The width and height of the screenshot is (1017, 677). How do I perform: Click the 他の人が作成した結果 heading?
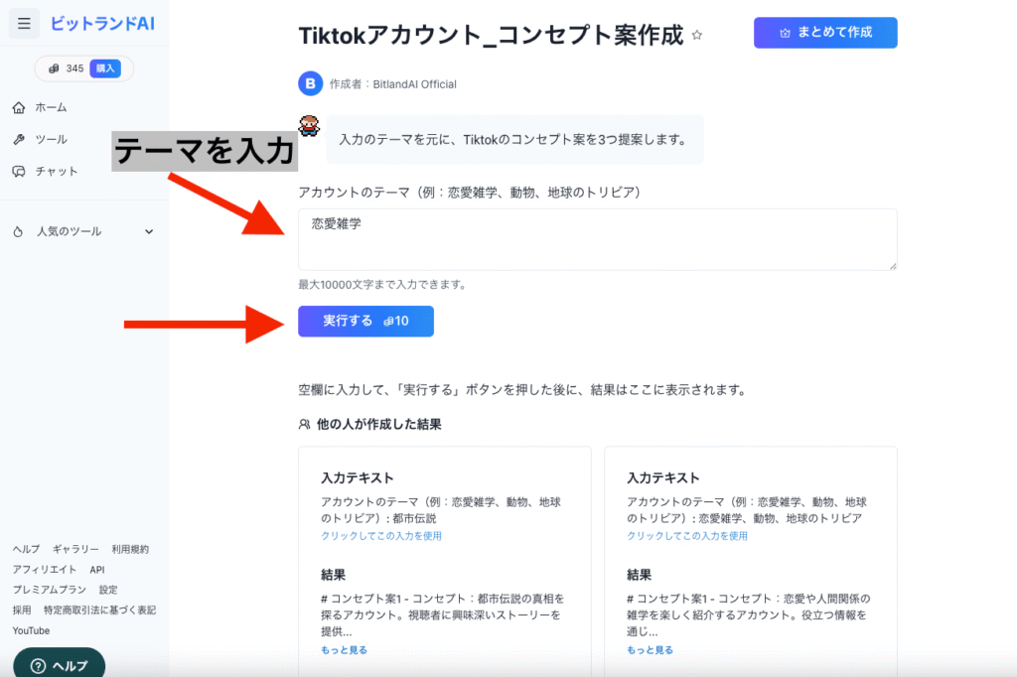tap(378, 424)
